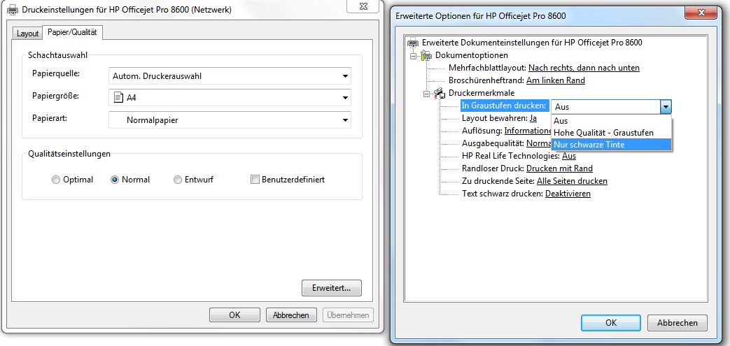730x346 pixels.
Task: Click the Druckermerkmale icon
Action: pyautogui.click(x=440, y=93)
